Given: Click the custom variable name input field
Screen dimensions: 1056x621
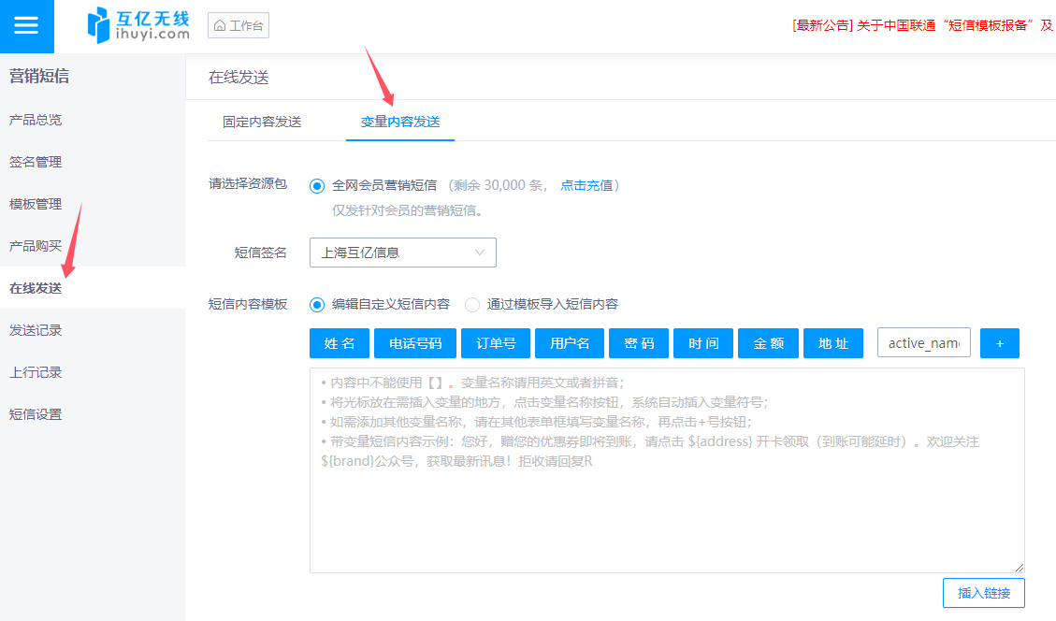Looking at the screenshot, I should pos(923,343).
